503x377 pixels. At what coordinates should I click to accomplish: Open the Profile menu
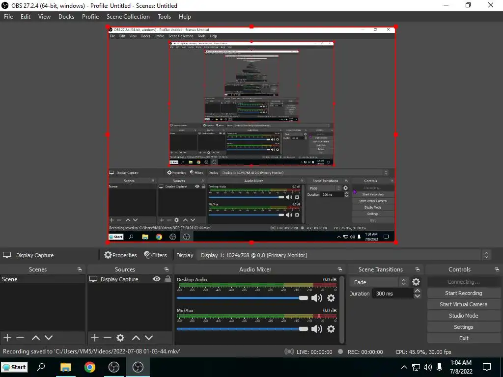[x=90, y=17]
